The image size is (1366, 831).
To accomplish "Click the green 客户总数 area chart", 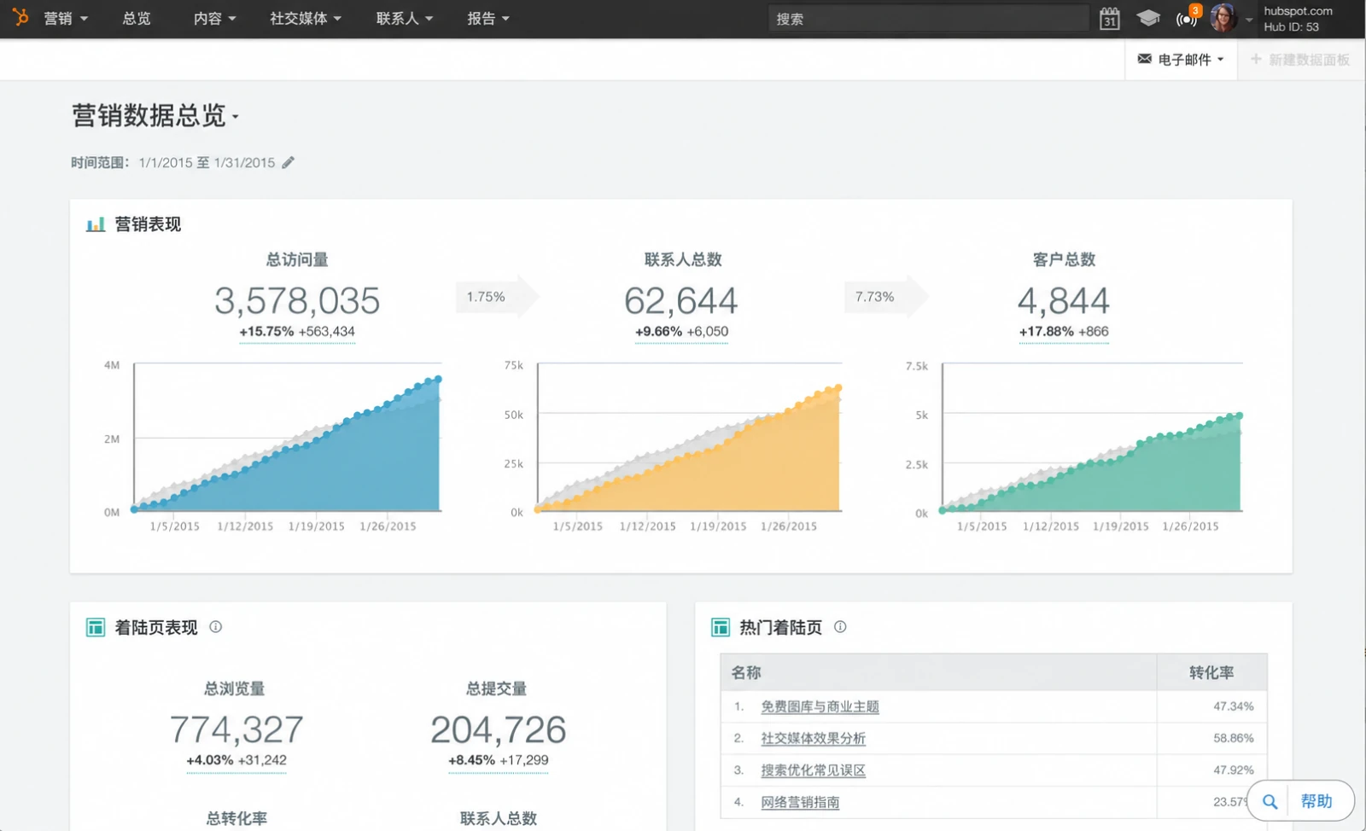I will pyautogui.click(x=1091, y=437).
